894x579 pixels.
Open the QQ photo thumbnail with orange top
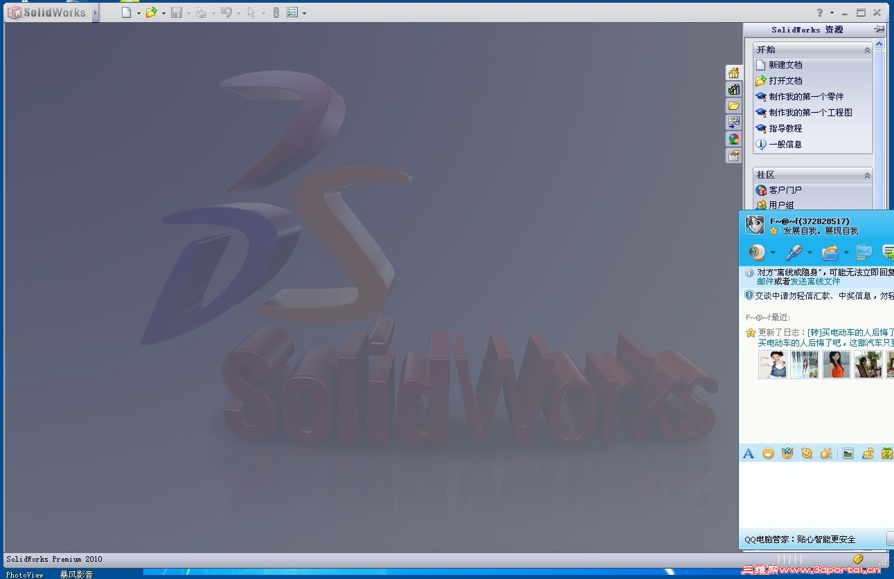(x=836, y=365)
